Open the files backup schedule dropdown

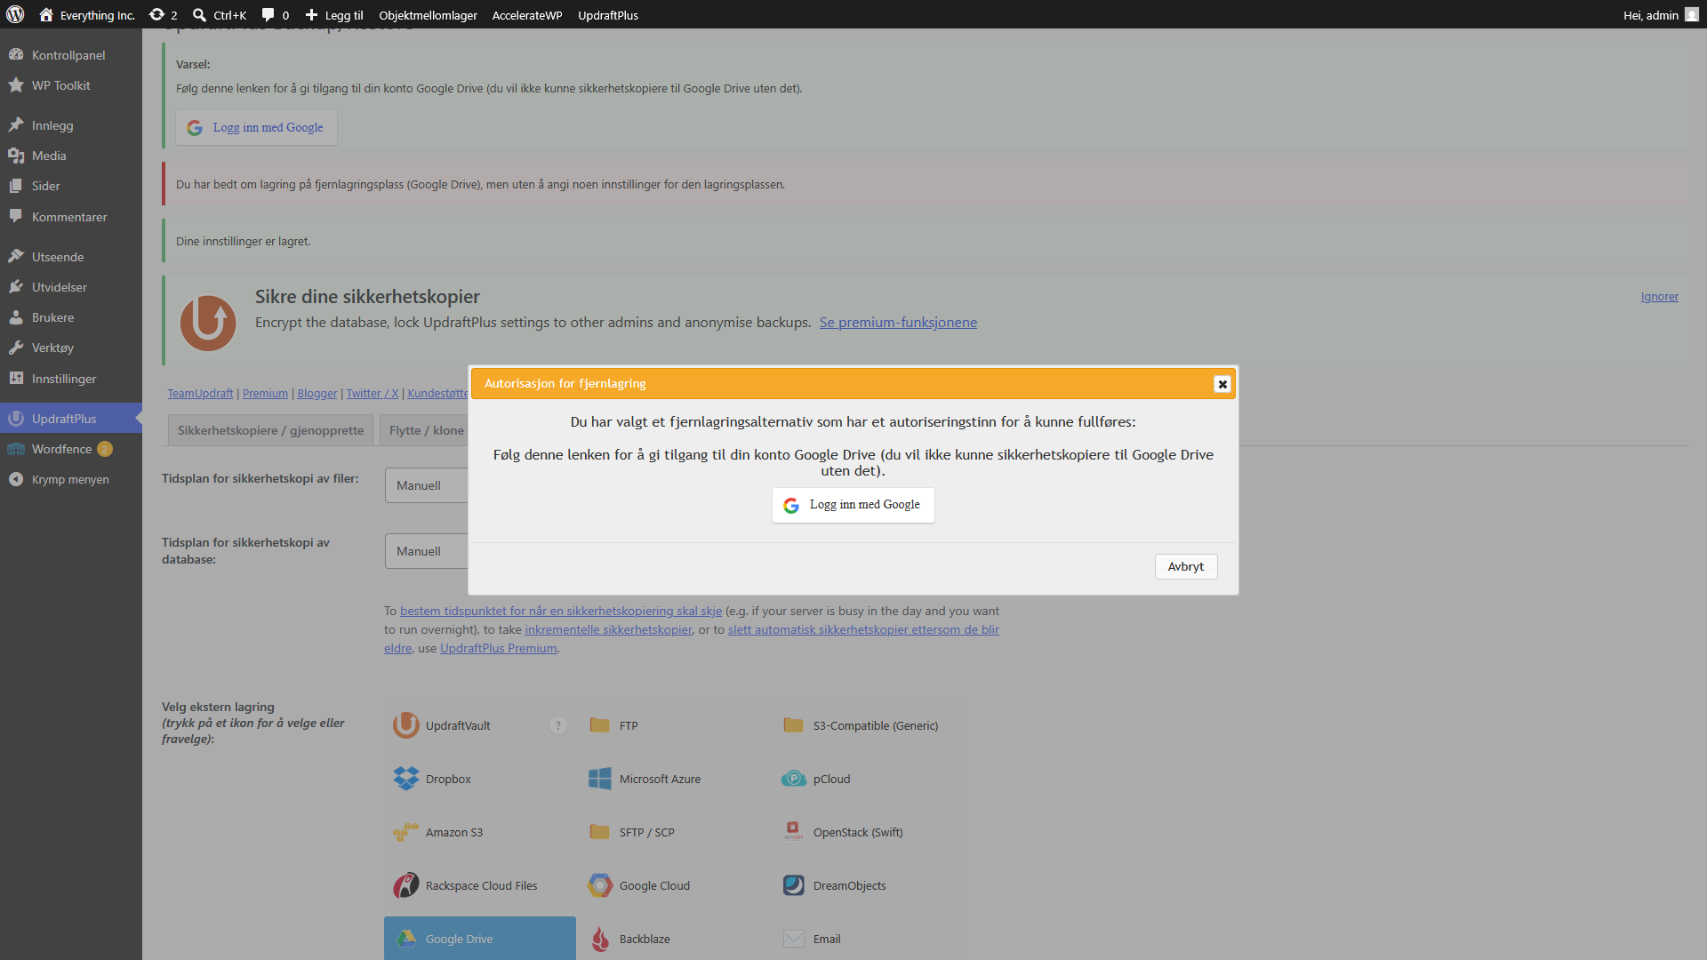pos(427,485)
